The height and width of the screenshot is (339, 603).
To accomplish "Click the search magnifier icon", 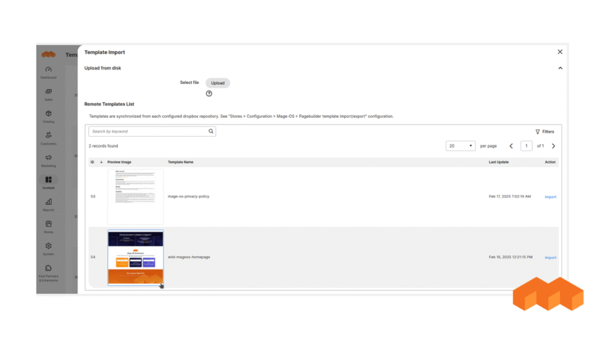I will coord(211,131).
